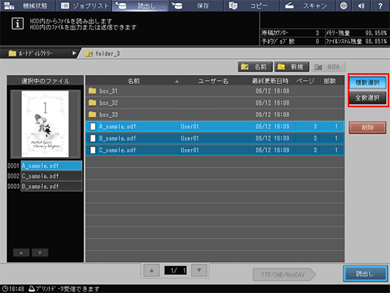
Task: Click the 06/12 16:08 date of box_32
Action: pyautogui.click(x=272, y=103)
